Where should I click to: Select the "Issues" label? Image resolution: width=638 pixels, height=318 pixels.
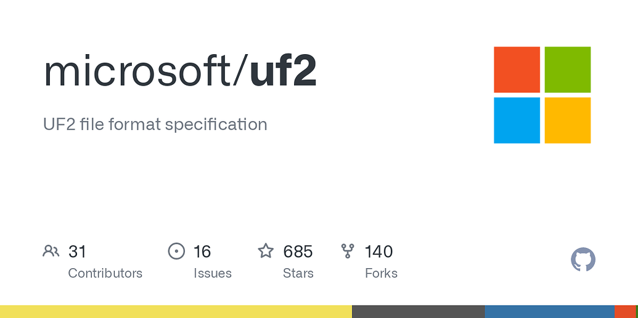pos(213,273)
